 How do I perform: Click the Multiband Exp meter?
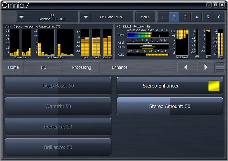point(56,42)
